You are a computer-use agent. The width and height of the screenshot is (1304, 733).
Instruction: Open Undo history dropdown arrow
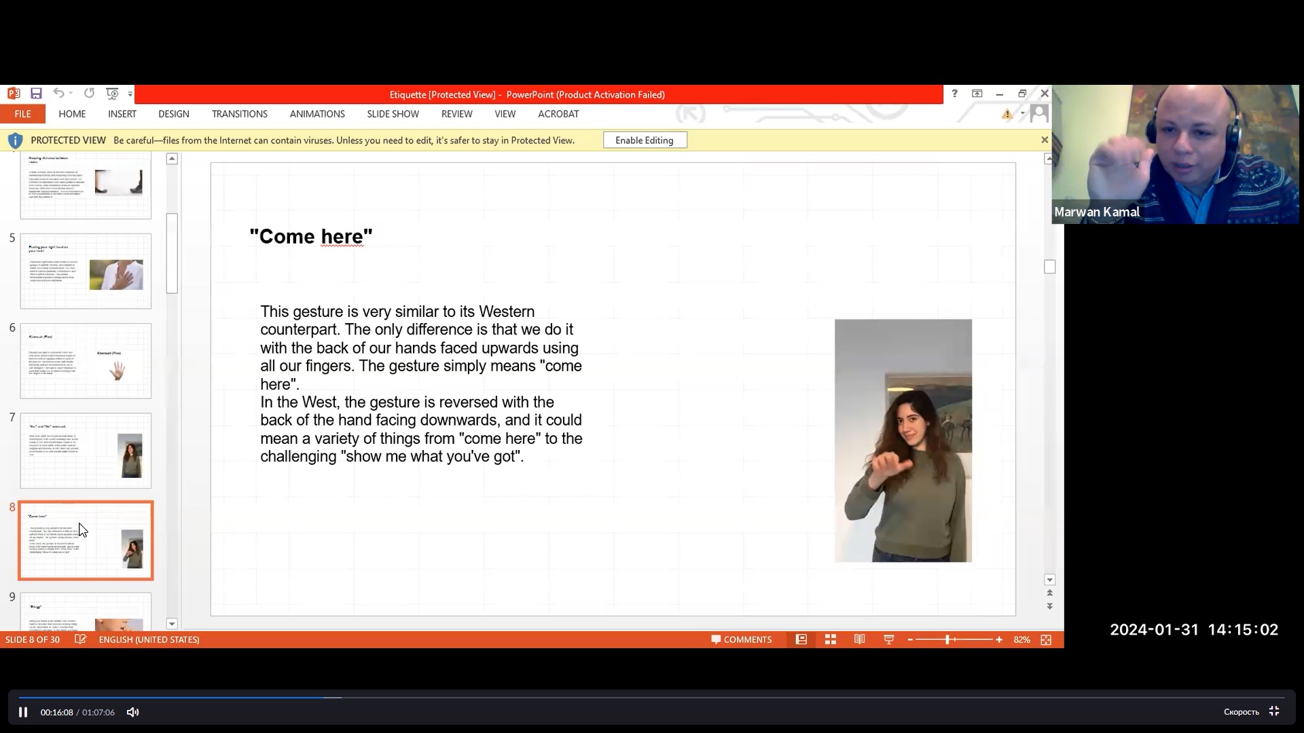pyautogui.click(x=71, y=94)
